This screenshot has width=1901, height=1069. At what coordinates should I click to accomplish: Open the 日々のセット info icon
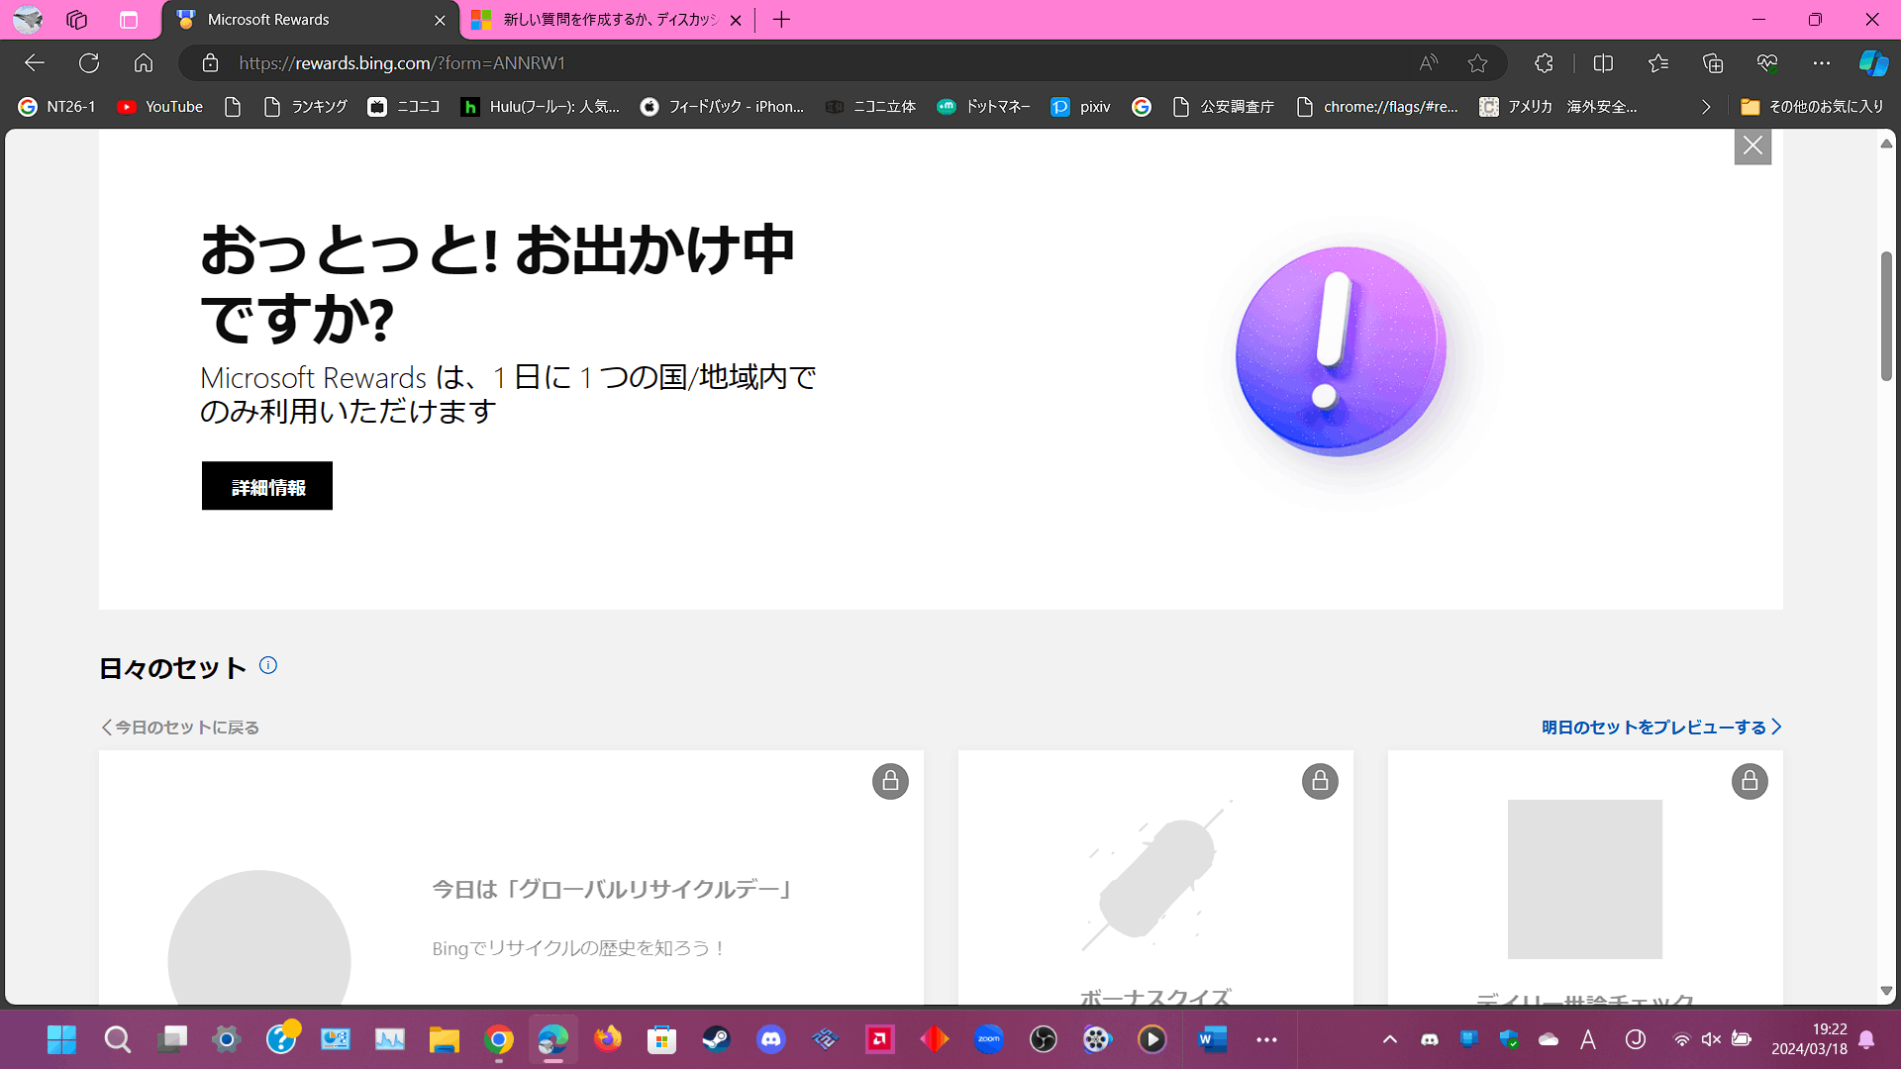[268, 665]
